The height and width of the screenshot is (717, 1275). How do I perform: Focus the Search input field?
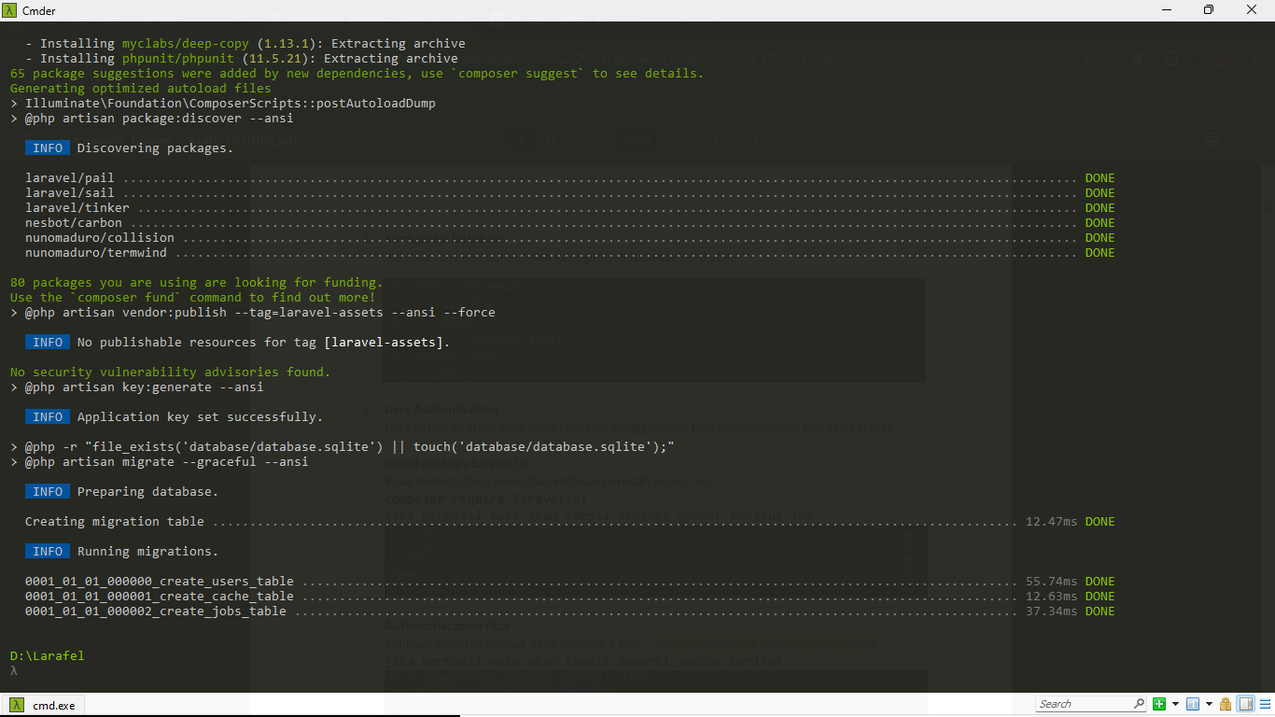[1083, 704]
